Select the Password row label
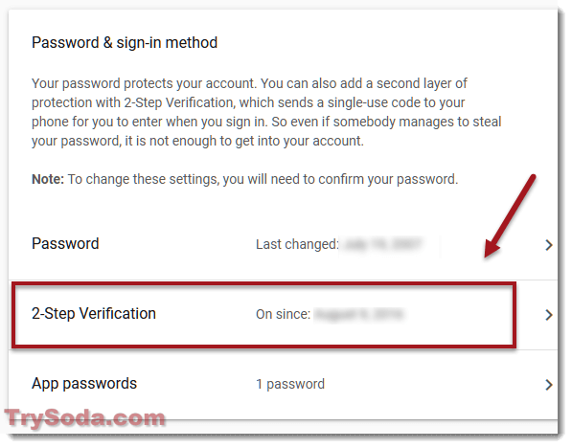Image resolution: width=572 pixels, height=448 pixels. tap(65, 243)
